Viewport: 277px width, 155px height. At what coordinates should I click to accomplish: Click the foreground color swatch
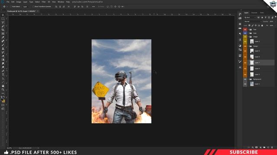2,99
